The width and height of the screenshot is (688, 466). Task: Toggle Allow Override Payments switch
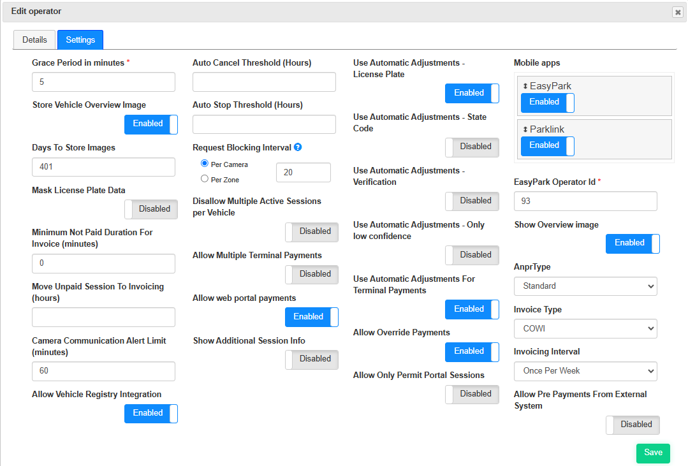472,352
